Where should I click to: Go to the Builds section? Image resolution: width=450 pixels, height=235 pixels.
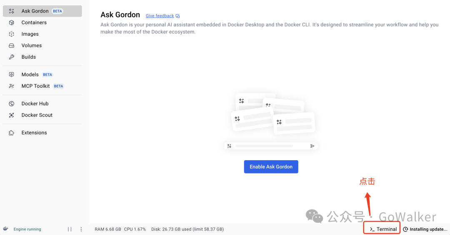tap(42, 57)
